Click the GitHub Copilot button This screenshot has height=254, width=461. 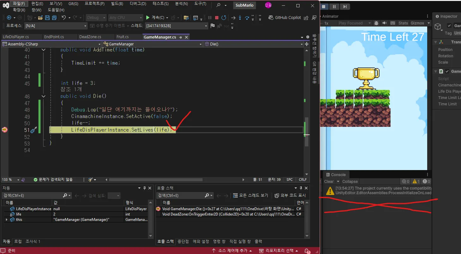tap(285, 18)
